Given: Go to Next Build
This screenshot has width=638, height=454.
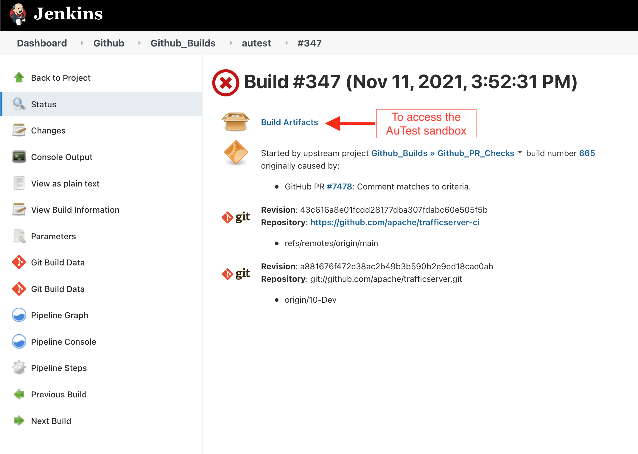Looking at the screenshot, I should (x=51, y=421).
